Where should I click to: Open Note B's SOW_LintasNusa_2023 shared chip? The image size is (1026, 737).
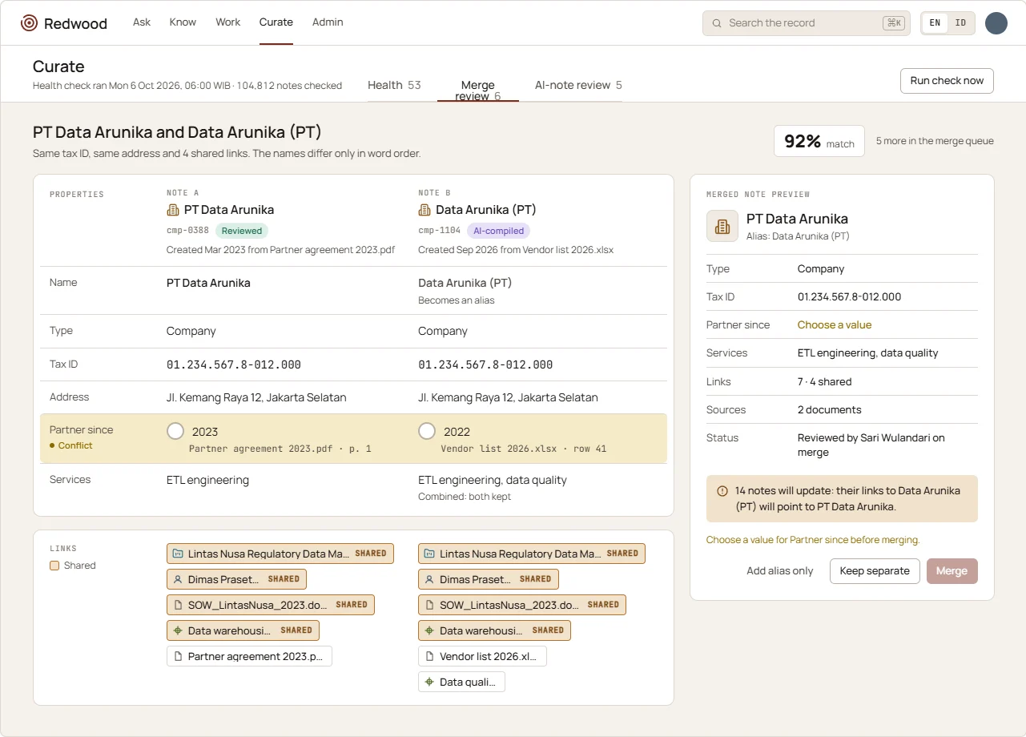point(522,605)
